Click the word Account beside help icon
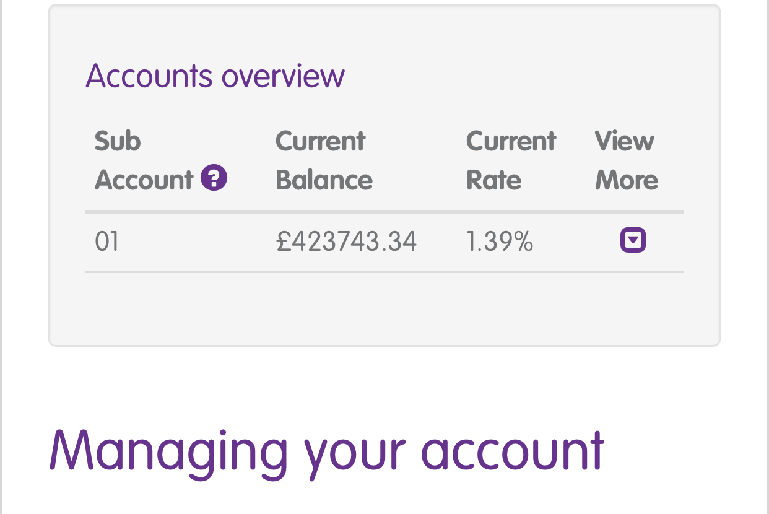The width and height of the screenshot is (769, 514). click(144, 180)
